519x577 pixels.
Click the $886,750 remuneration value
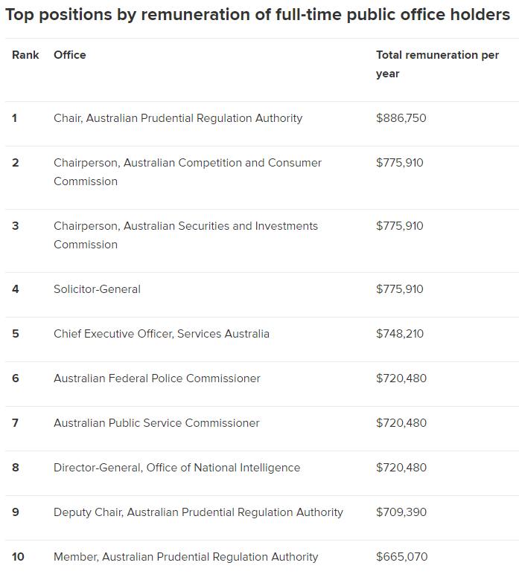click(401, 118)
